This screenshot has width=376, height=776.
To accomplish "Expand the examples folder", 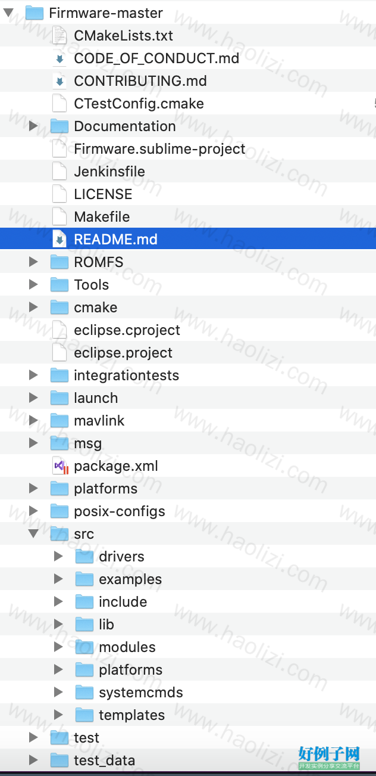I will coord(58,579).
